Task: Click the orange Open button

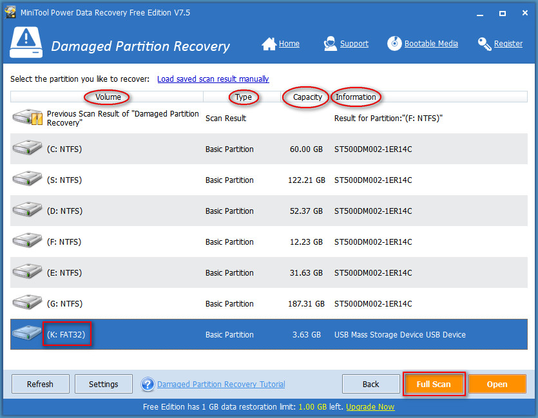Action: point(497,384)
